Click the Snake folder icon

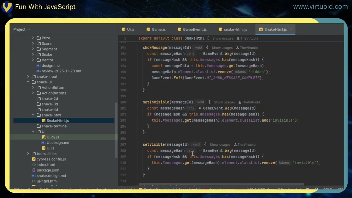39,54
